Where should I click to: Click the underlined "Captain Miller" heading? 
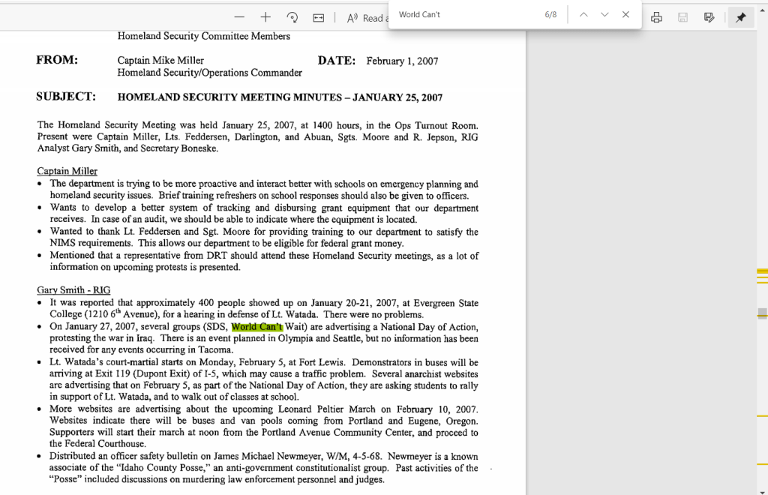(67, 171)
